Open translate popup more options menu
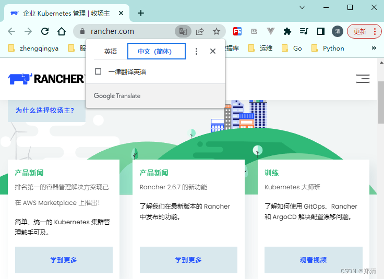 coord(196,52)
